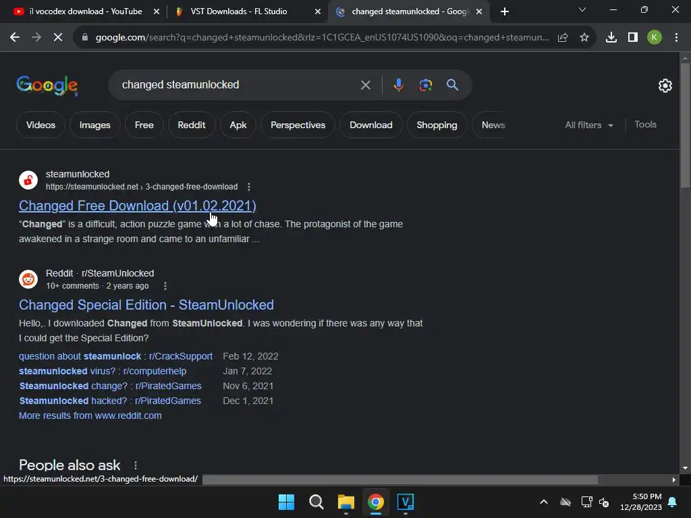Image resolution: width=691 pixels, height=518 pixels.
Task: Close the YouTube tab
Action: point(156,11)
